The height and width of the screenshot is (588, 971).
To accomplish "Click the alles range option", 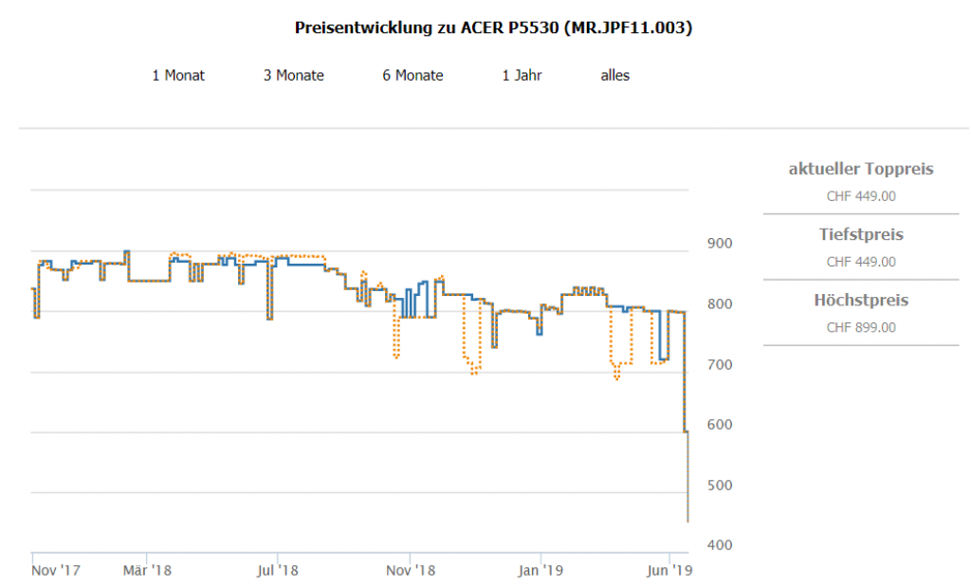I will [x=614, y=75].
